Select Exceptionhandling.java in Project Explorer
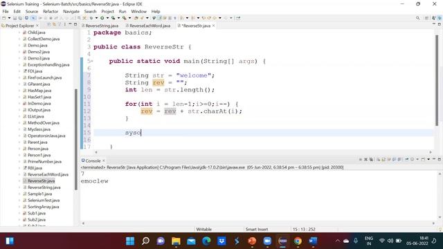This screenshot has width=443, height=249. point(48,64)
